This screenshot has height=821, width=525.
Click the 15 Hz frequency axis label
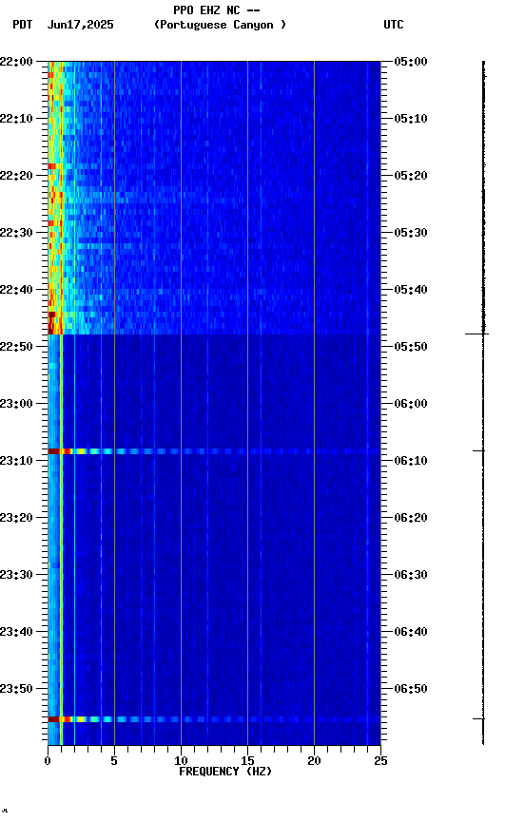coord(247,761)
